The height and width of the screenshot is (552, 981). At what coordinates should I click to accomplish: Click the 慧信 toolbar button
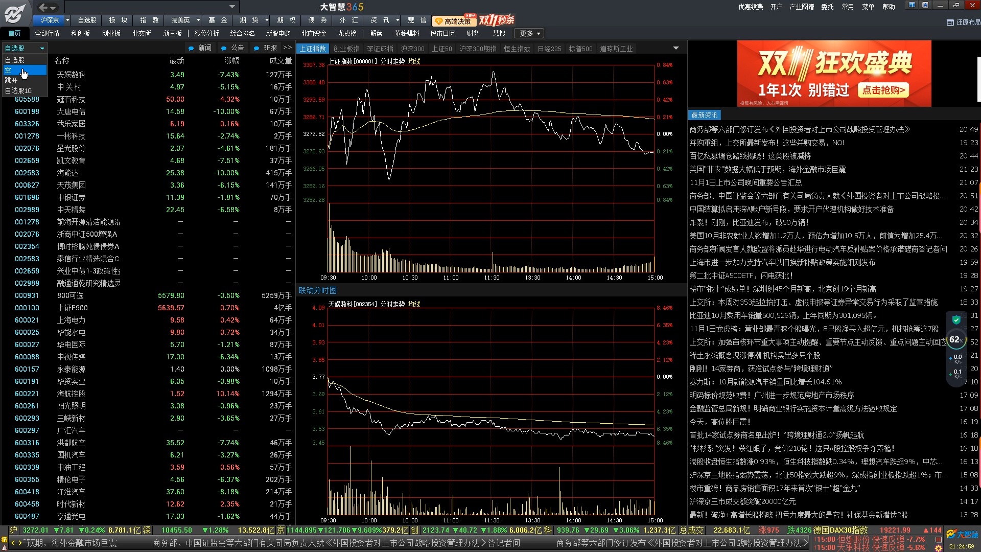(x=416, y=20)
